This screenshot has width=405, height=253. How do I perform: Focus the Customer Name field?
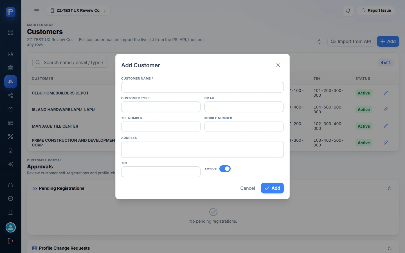202,87
